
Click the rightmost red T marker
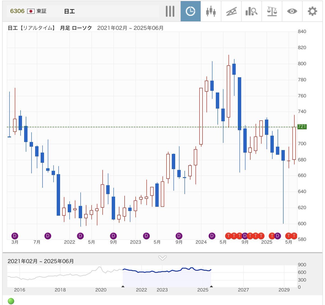tap(294, 236)
